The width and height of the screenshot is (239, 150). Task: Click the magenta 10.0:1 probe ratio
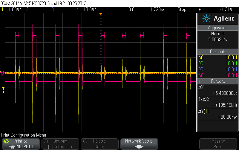[x=231, y=75]
